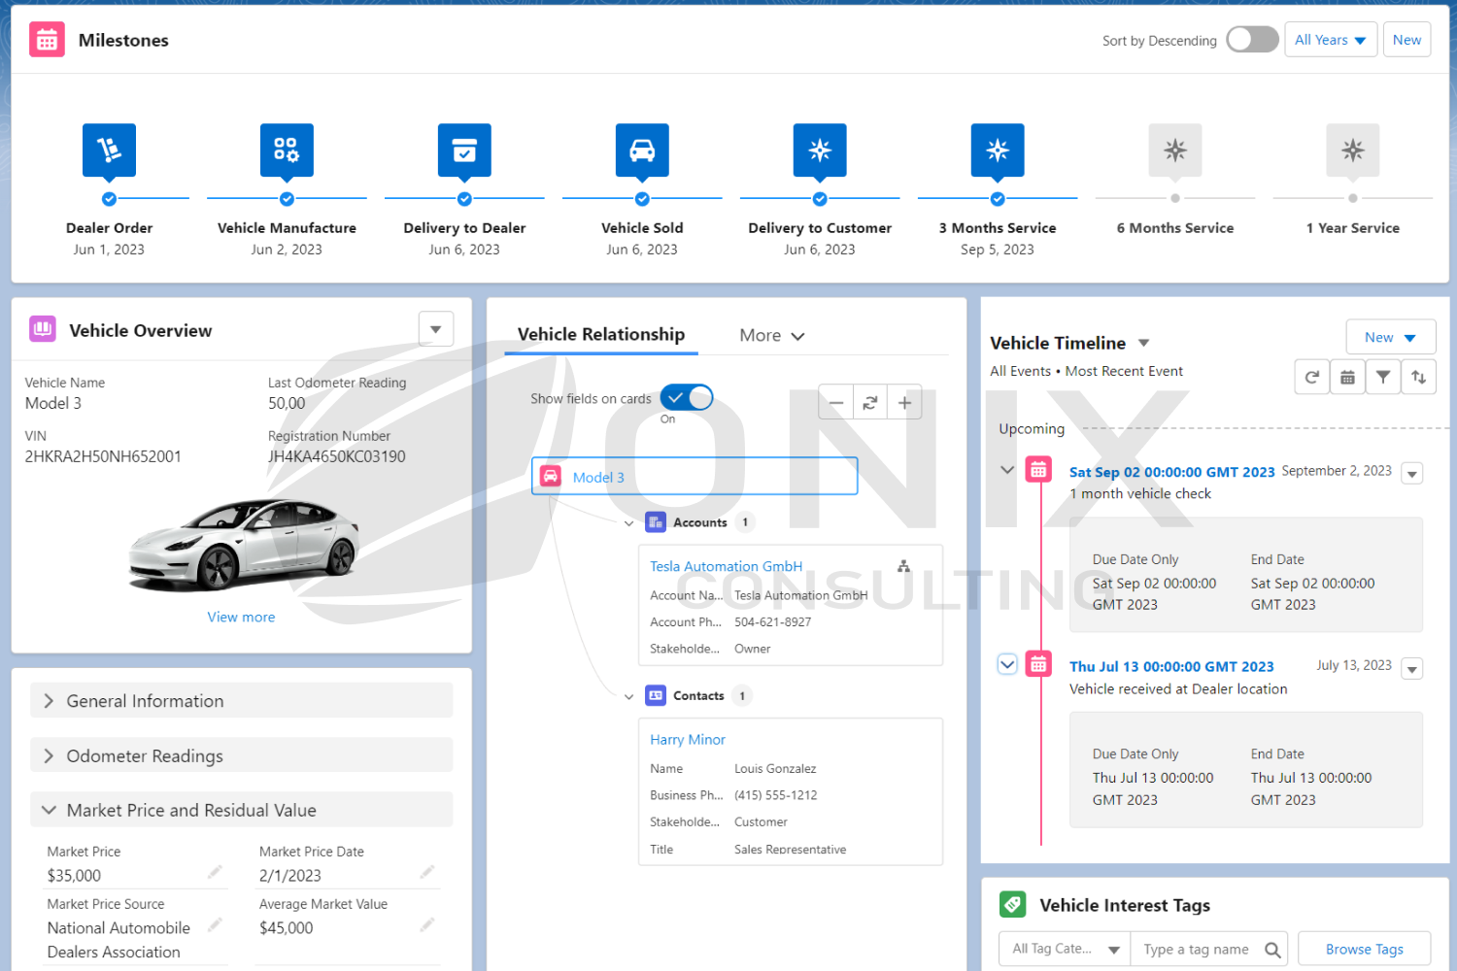The width and height of the screenshot is (1457, 971).
Task: Expand the General Information section
Action: coord(242,700)
